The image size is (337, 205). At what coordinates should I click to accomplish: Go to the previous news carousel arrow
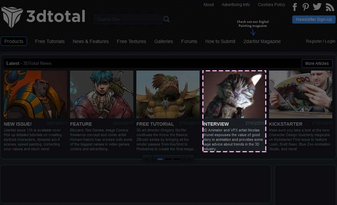pyautogui.click(x=147, y=159)
